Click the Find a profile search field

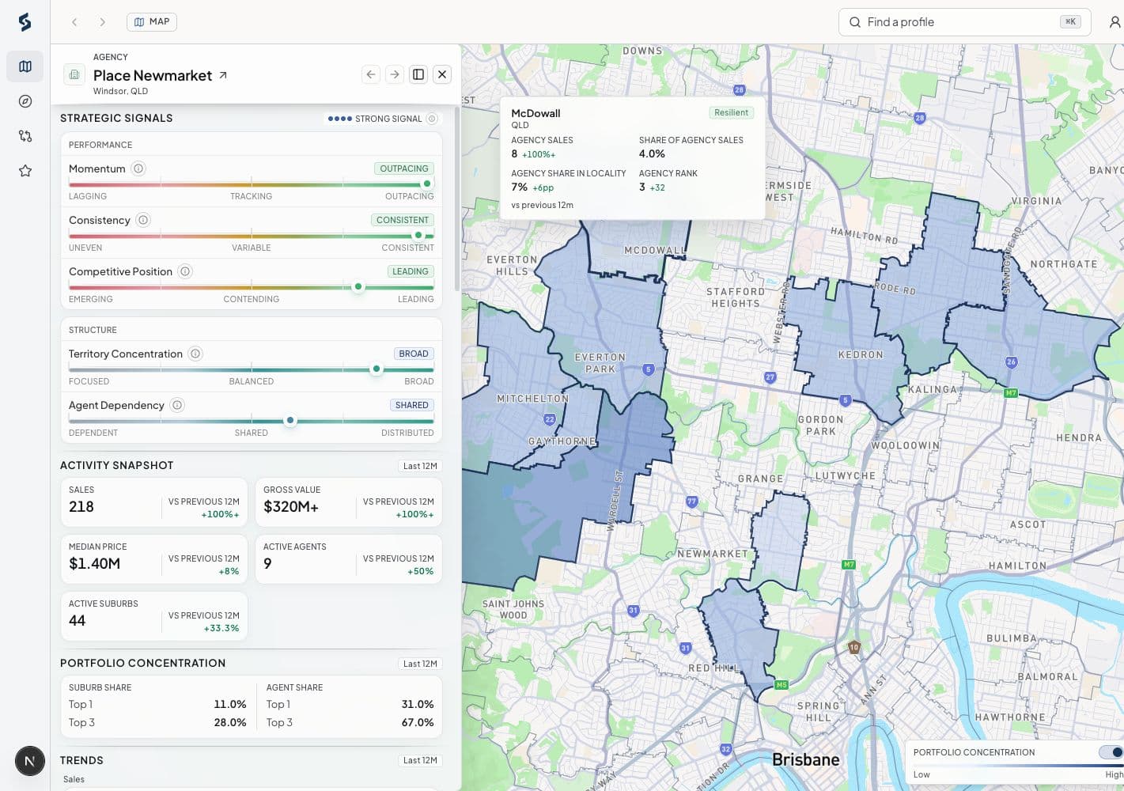click(x=964, y=22)
